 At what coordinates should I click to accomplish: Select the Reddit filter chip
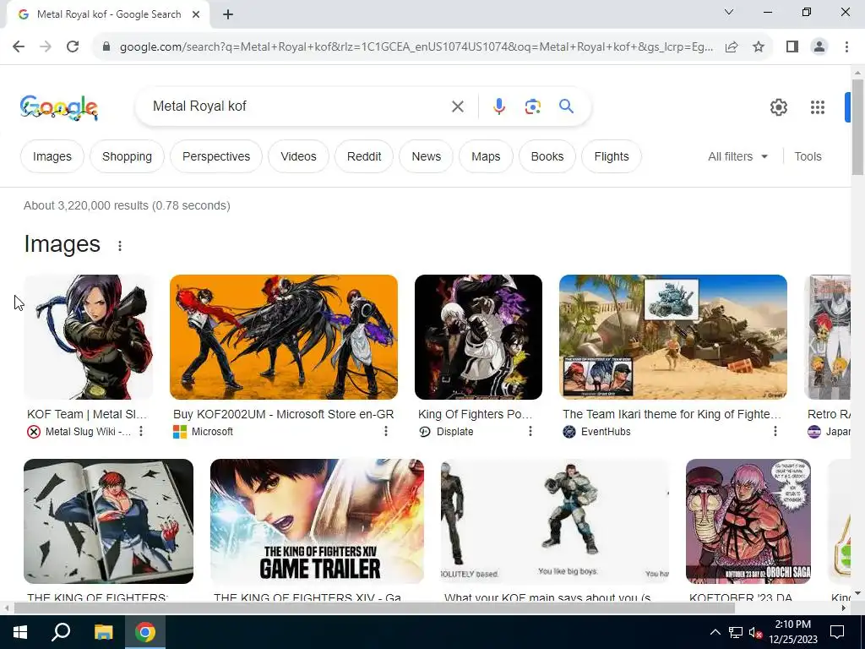tap(364, 156)
